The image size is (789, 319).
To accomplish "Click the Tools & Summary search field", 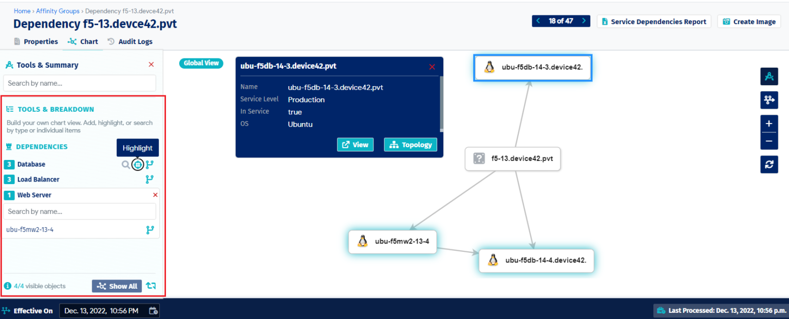I will (x=79, y=83).
